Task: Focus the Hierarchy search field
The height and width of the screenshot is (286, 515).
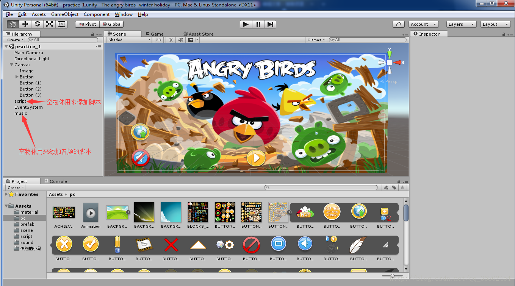Action: tap(63, 40)
